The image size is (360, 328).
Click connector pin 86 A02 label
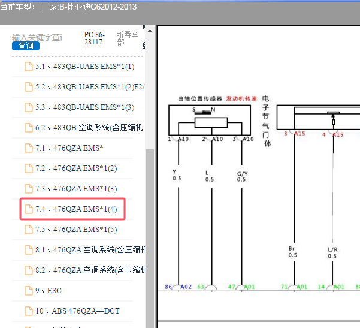click(178, 287)
